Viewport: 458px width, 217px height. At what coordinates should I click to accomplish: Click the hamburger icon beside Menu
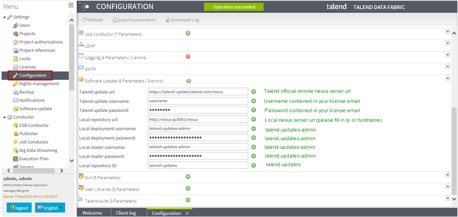point(71,5)
